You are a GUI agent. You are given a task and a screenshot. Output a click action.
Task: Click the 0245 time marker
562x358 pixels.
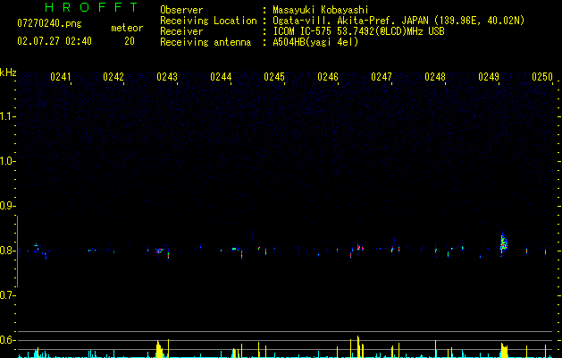click(274, 77)
